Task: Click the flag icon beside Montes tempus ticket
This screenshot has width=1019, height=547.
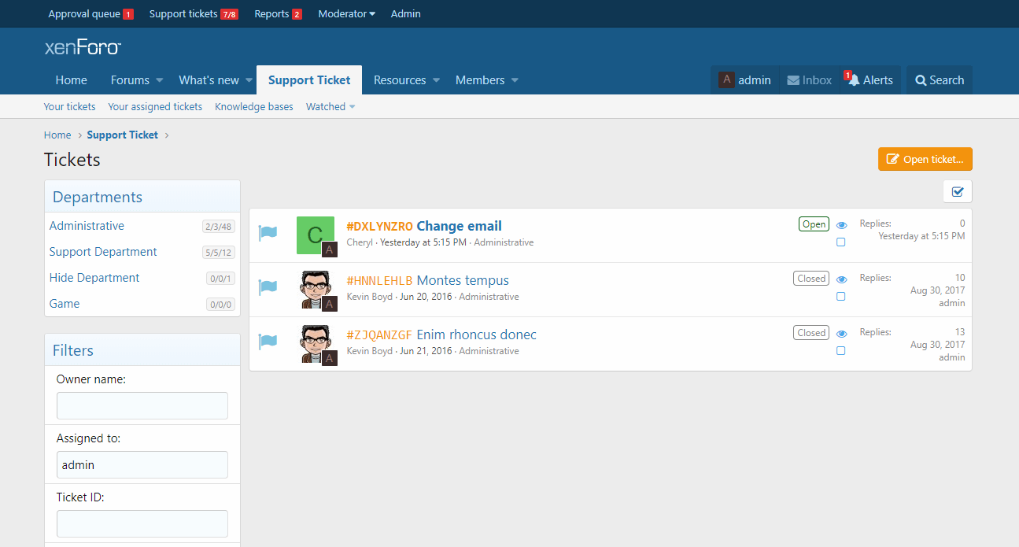Action: (268, 288)
